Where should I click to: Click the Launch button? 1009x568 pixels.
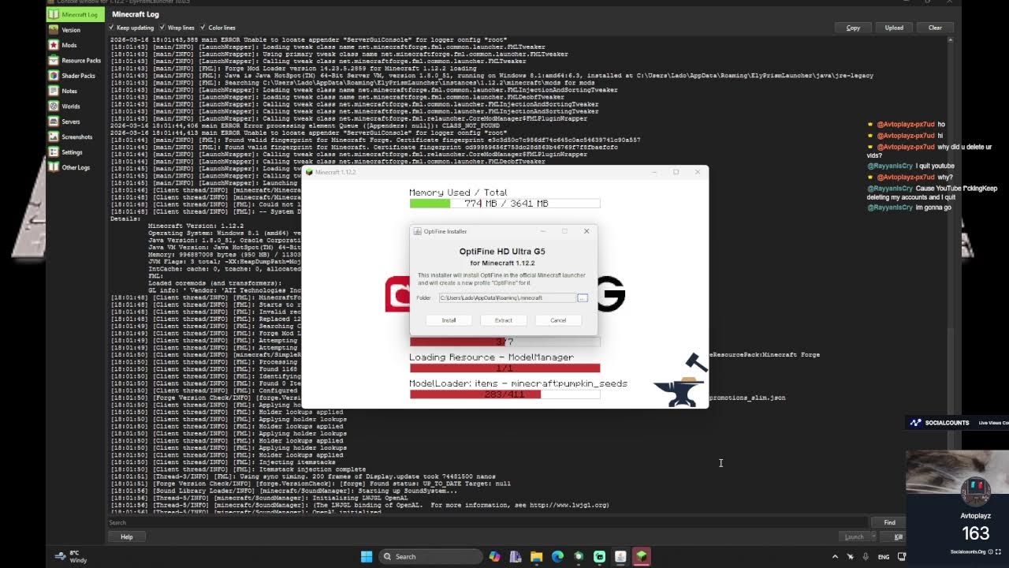(x=854, y=536)
